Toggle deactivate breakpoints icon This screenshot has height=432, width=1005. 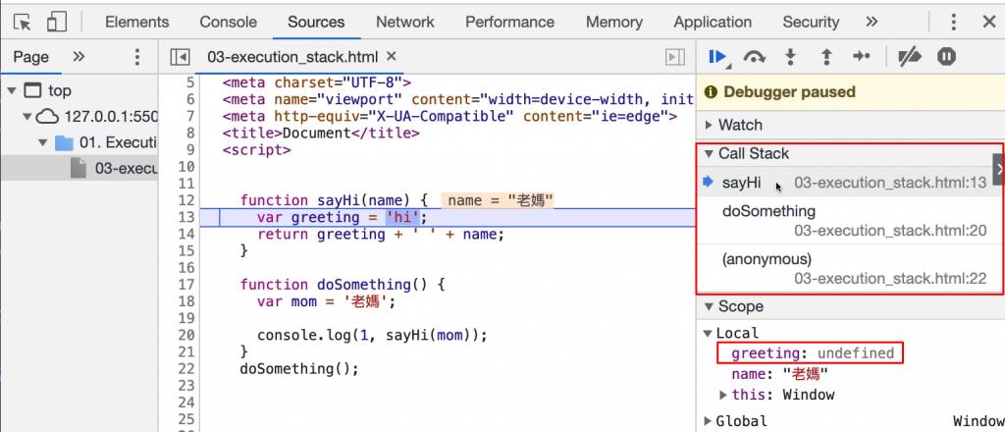(910, 57)
